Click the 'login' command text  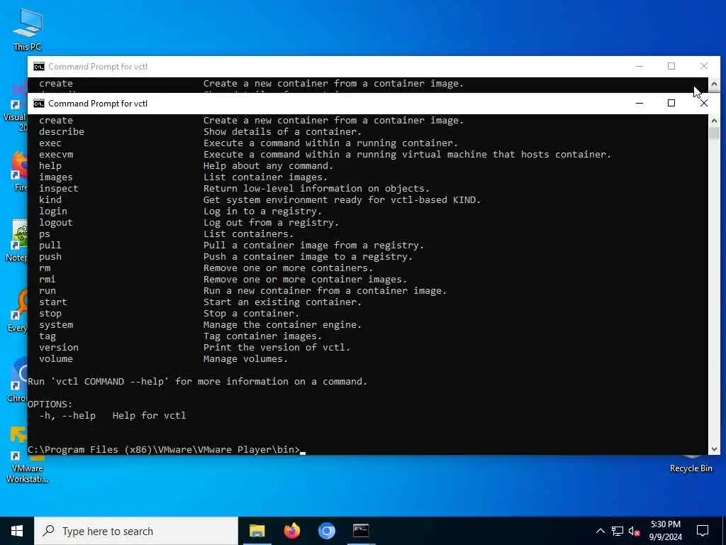[x=52, y=211]
